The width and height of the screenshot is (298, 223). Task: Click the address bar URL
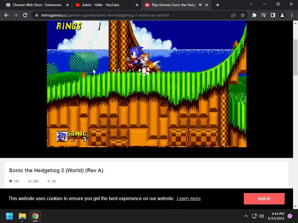coord(105,15)
